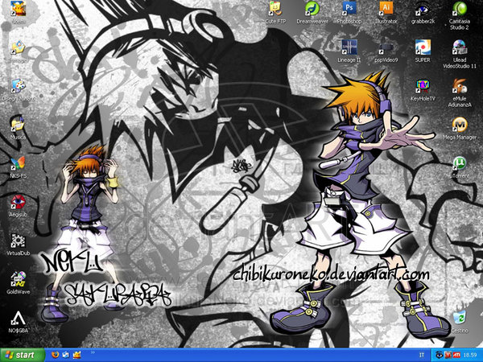Expand the Quick Launch overflow chevron
This screenshot has height=362, width=483.
click(x=93, y=353)
